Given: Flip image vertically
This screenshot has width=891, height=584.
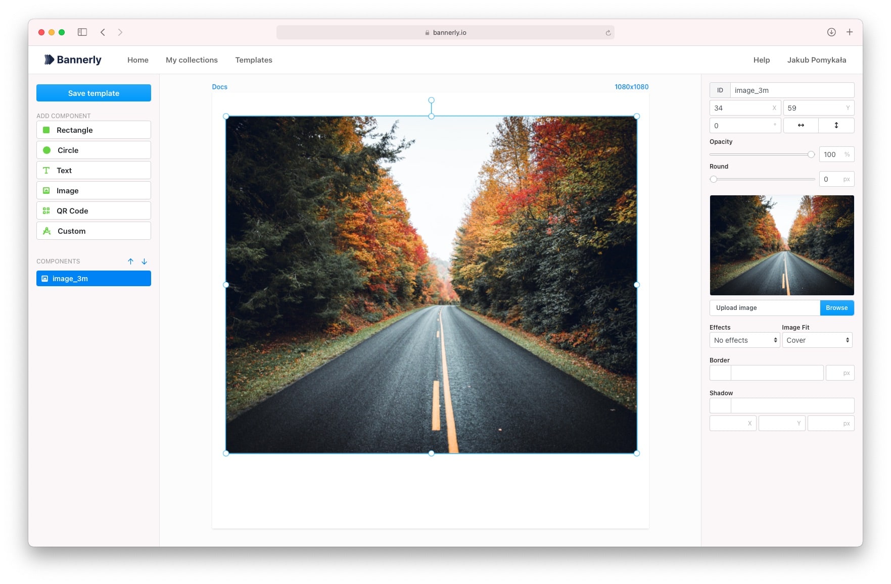Looking at the screenshot, I should [x=836, y=125].
